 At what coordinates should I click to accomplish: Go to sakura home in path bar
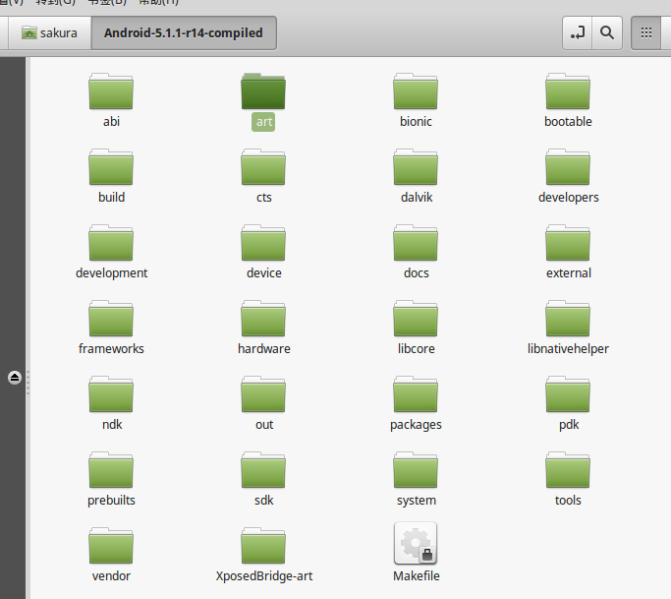pyautogui.click(x=50, y=33)
